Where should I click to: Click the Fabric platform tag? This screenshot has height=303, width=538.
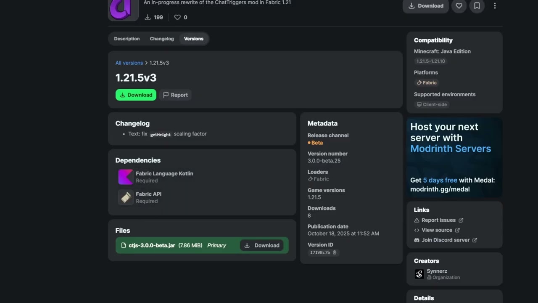coord(427,83)
